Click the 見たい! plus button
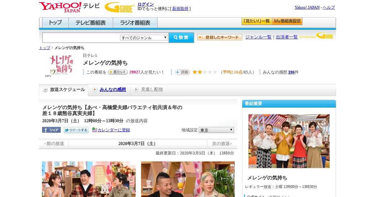 tap(118, 72)
